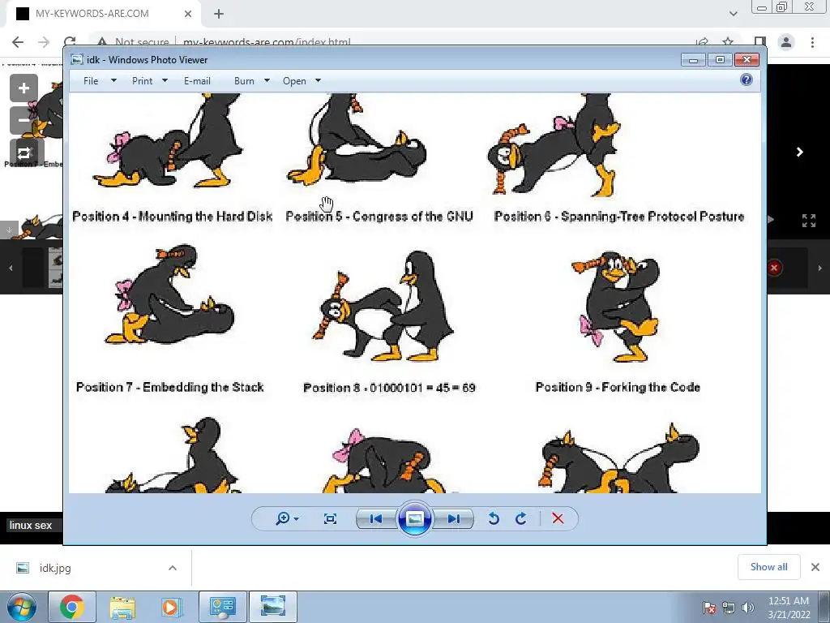The height and width of the screenshot is (623, 830).
Task: Advance gallery with the right chevron arrow
Action: 800,152
